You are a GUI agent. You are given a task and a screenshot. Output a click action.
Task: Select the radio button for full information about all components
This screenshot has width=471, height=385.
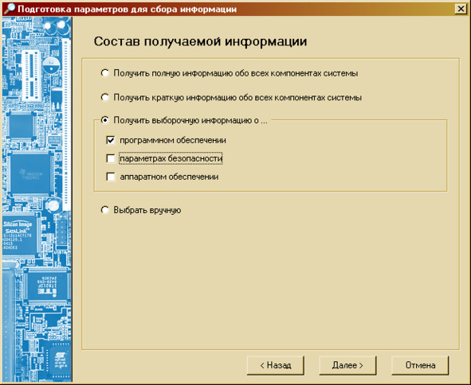coord(105,73)
